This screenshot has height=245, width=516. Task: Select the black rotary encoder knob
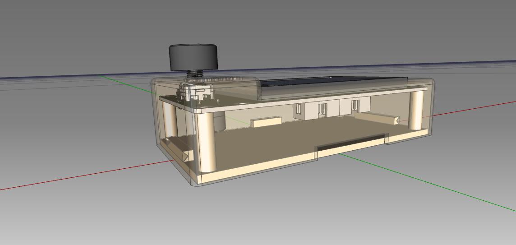(193, 57)
